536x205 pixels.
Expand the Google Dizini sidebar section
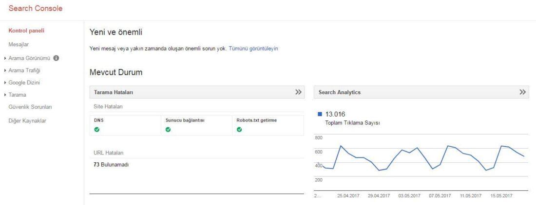coord(5,83)
